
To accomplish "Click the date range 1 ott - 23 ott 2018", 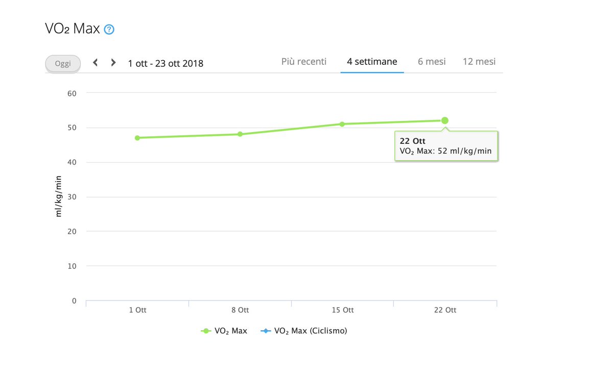I will pyautogui.click(x=166, y=63).
